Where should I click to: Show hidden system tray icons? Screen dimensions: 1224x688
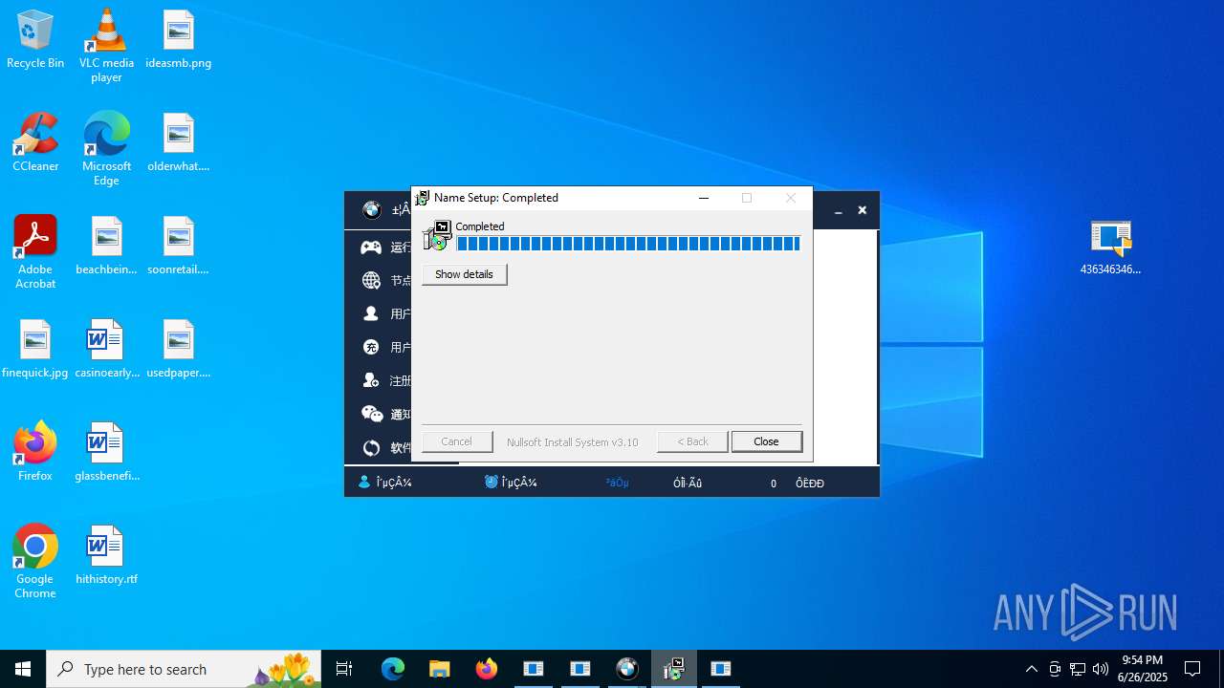tap(1031, 669)
